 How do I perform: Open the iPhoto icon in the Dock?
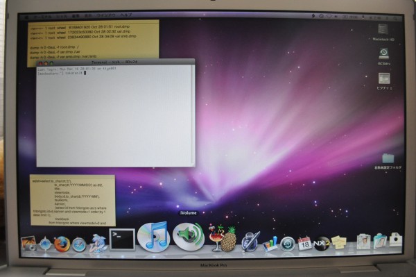pyautogui.click(x=28, y=244)
